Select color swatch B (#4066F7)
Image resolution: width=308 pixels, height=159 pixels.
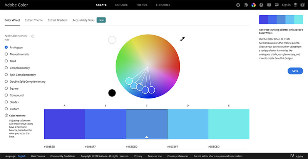coord(105,124)
